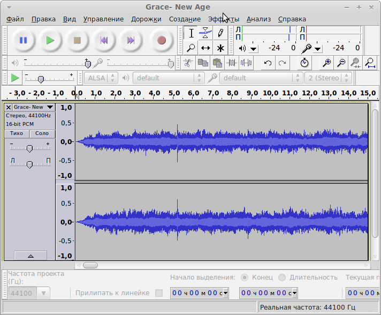Select the Time Shift arrows tool
Screen dimensions: 381x315
coord(205,48)
